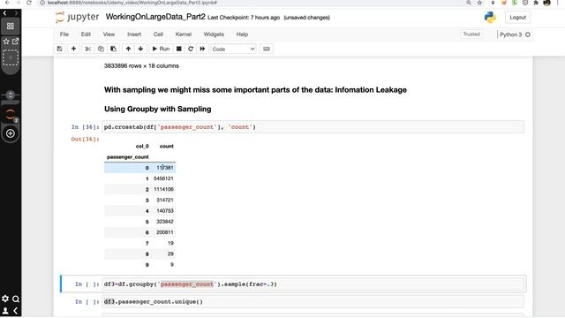
Task: Open the command palette keyboard icon
Action: 267,49
